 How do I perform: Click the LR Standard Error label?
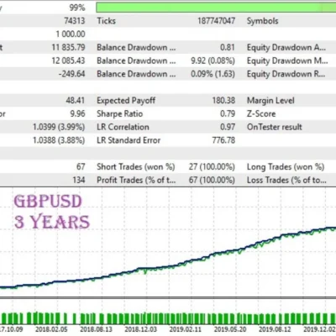[x=129, y=140]
